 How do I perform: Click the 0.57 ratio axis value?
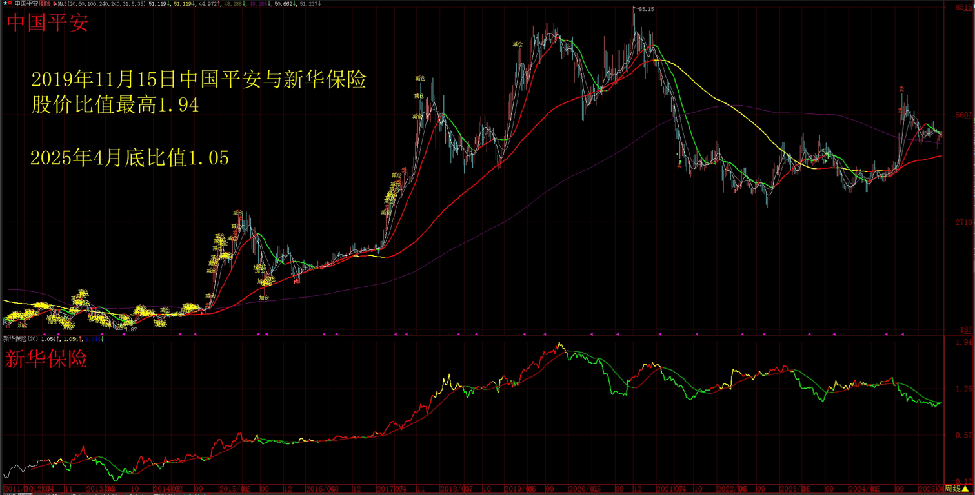[x=964, y=435]
